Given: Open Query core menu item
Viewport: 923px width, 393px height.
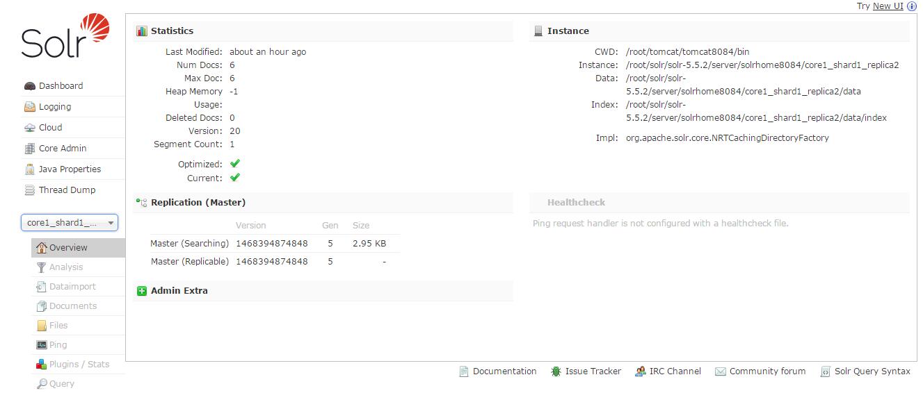Looking at the screenshot, I should 78,384.
